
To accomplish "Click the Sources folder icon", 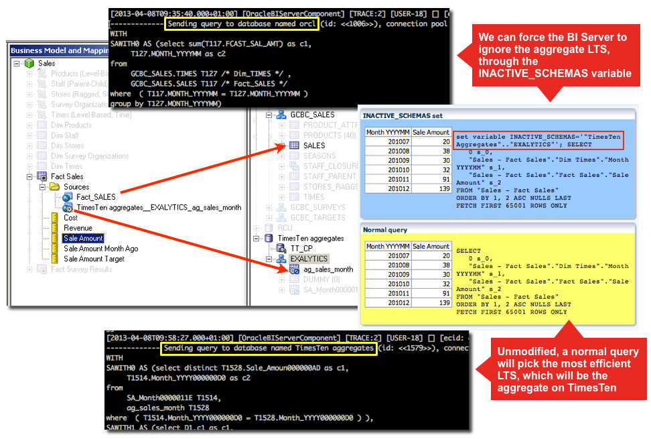I will 55,187.
